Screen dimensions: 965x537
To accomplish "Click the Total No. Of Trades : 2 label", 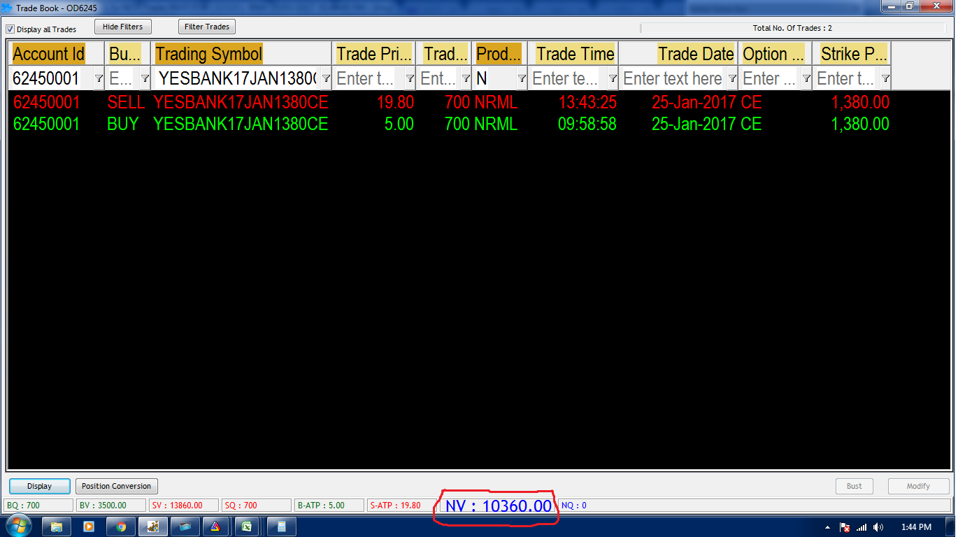I will pyautogui.click(x=792, y=29).
